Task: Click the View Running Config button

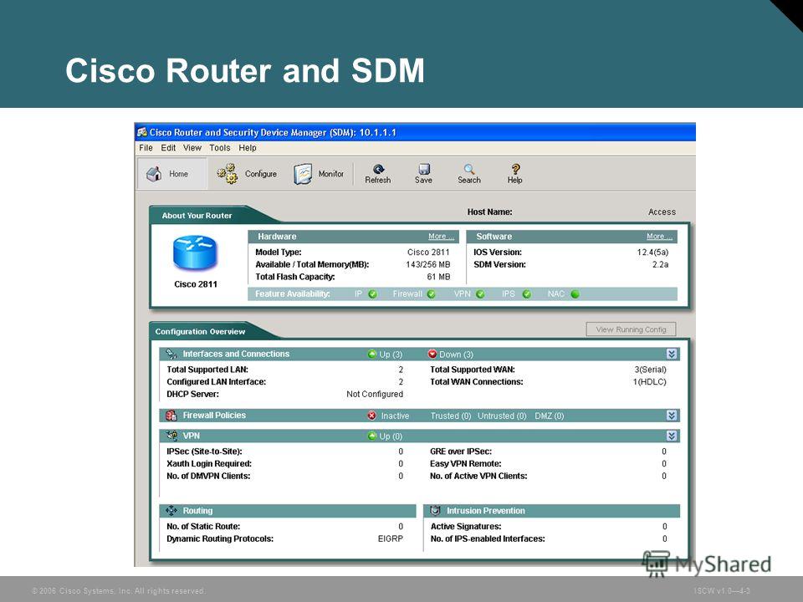Action: 631,329
